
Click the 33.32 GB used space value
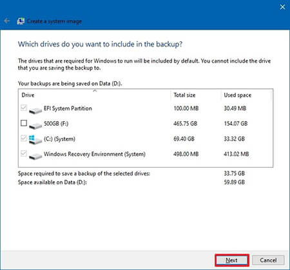point(235,139)
